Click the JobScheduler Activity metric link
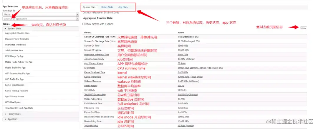 click(94, 59)
